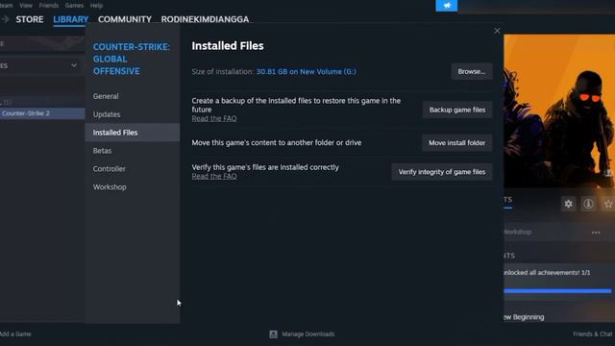Open the Help menu
The image size is (615, 346).
(x=96, y=6)
